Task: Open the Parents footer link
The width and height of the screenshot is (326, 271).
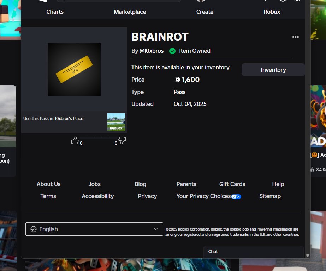Action: coord(186,184)
